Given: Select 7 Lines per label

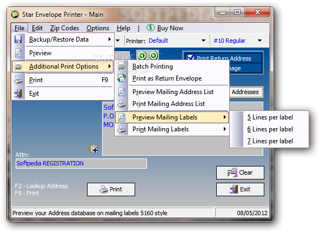Looking at the screenshot, I should [x=269, y=141].
